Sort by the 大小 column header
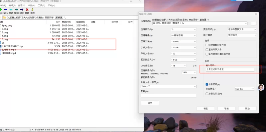Screen dimensions: 266x132 click(x=58, y=22)
